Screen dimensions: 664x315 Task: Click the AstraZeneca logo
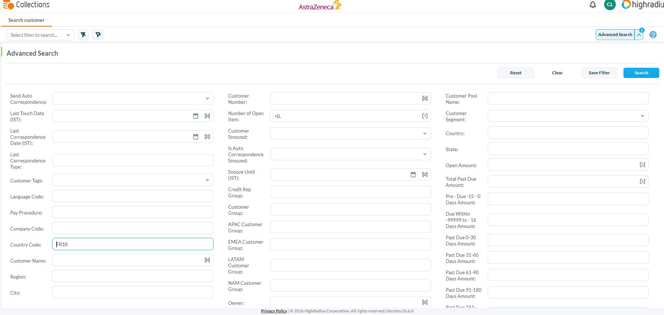(320, 5)
